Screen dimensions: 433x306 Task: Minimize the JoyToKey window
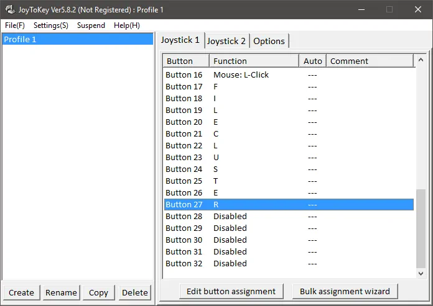click(x=361, y=10)
